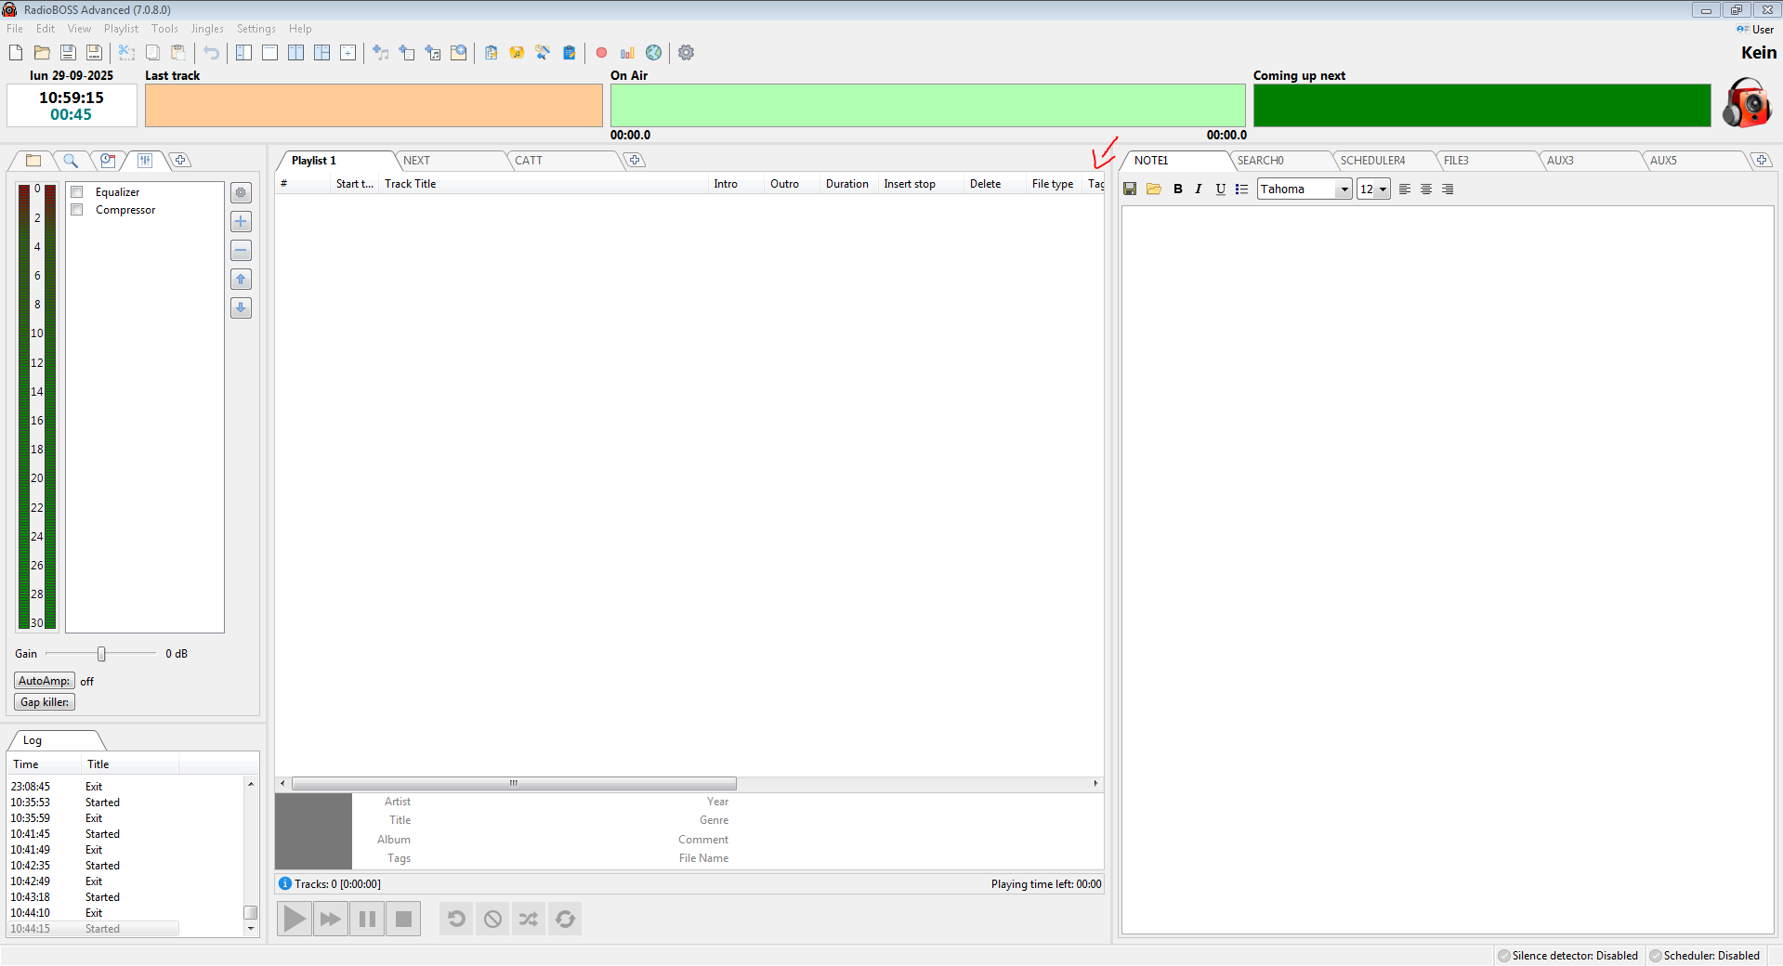The width and height of the screenshot is (1783, 966).
Task: Enable the Equalizer checkbox
Action: [78, 192]
